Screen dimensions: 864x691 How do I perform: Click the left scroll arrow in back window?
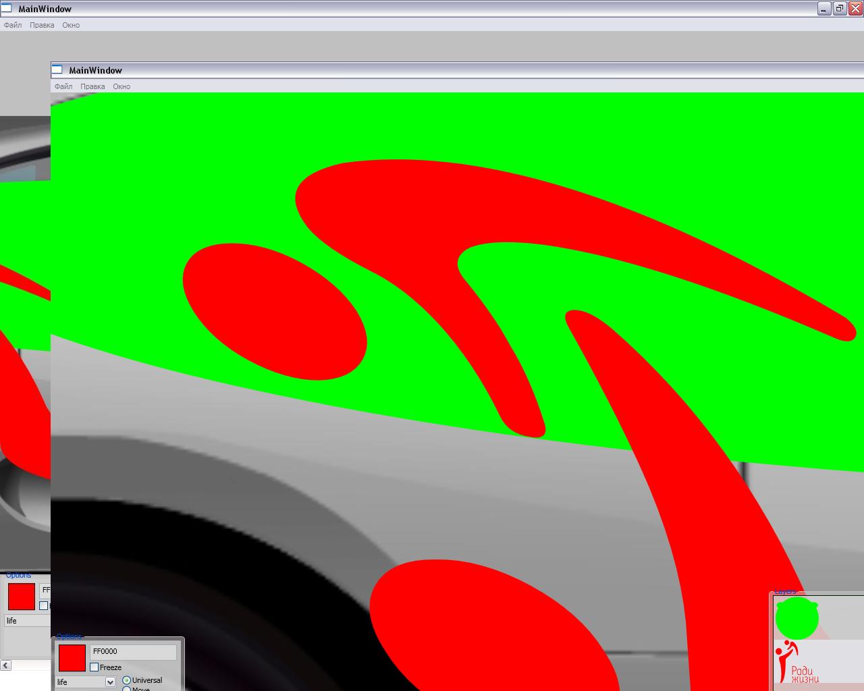point(5,665)
